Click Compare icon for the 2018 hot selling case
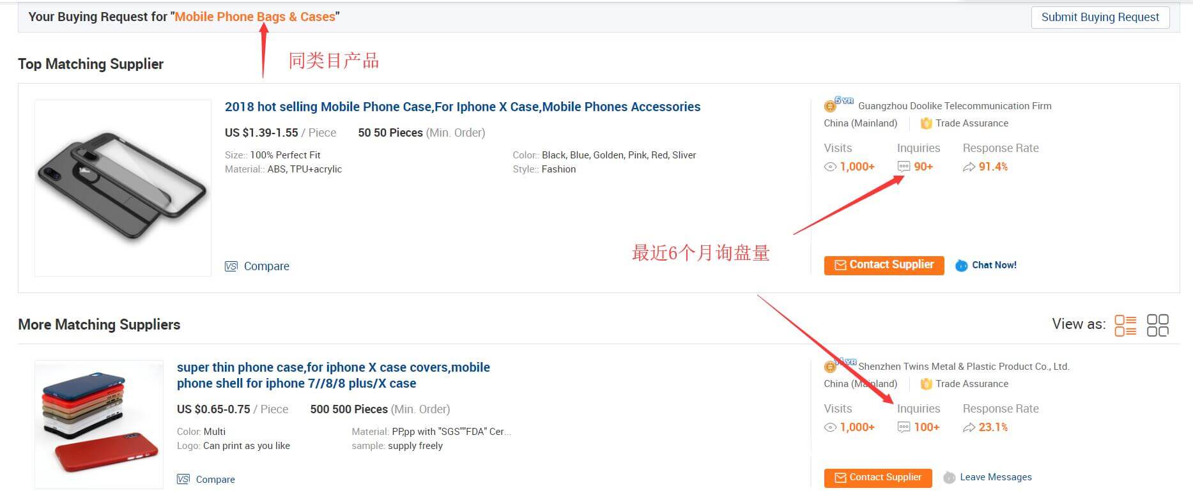1193x502 pixels. 231,266
